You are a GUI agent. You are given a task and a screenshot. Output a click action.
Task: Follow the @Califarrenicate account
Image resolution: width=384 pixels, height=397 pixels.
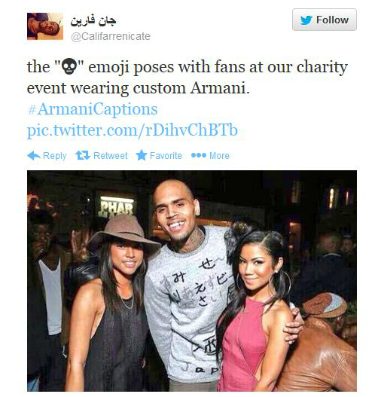click(x=325, y=20)
